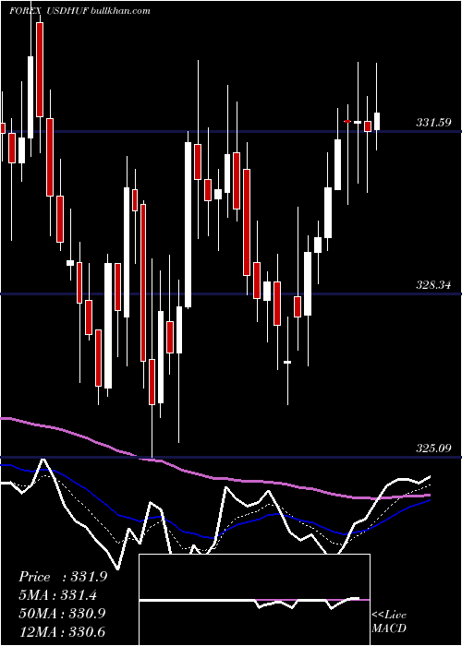Click the FOREX USDHUF bullkhan.com title
The width and height of the screenshot is (462, 646).
click(79, 11)
